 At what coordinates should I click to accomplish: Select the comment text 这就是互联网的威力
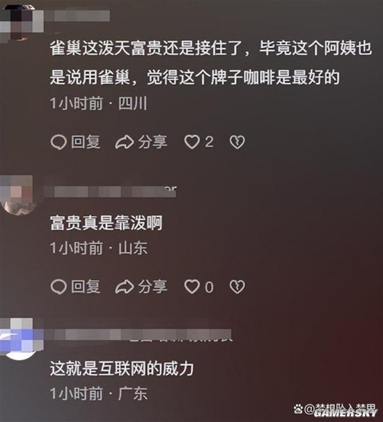[122, 368]
